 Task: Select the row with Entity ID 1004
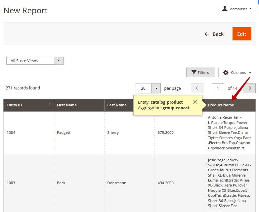[11, 132]
